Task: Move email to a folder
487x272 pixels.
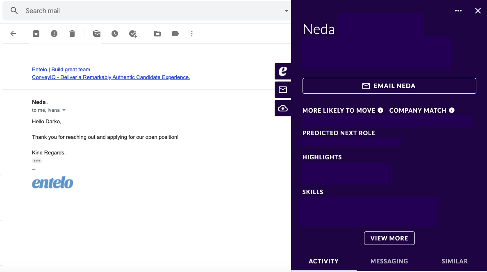Action: click(157, 34)
